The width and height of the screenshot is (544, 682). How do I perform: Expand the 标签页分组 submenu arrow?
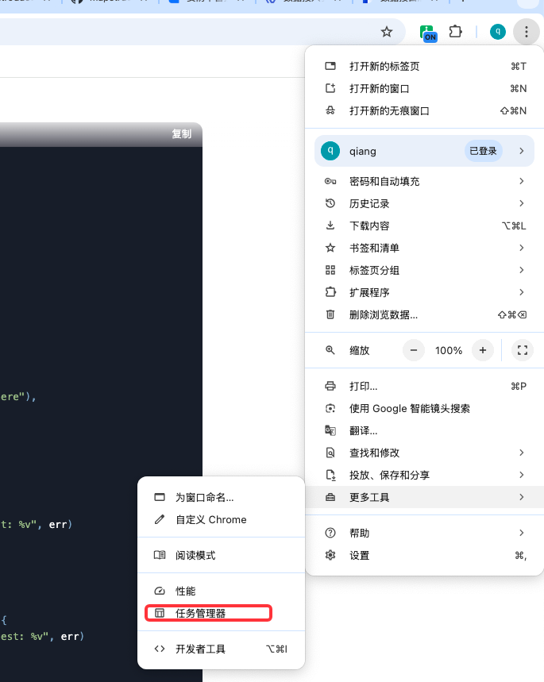[x=522, y=270]
